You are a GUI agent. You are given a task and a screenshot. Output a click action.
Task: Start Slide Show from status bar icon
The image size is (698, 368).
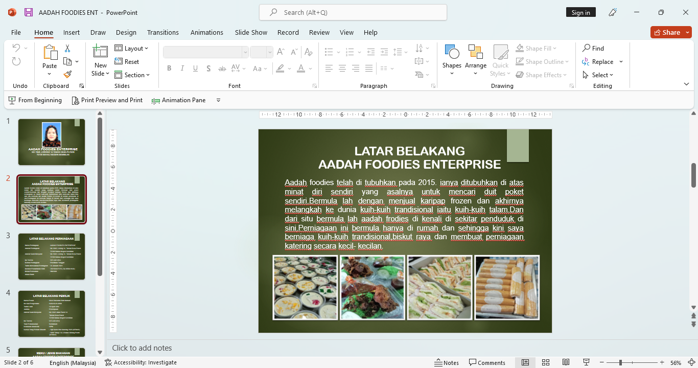tap(587, 362)
